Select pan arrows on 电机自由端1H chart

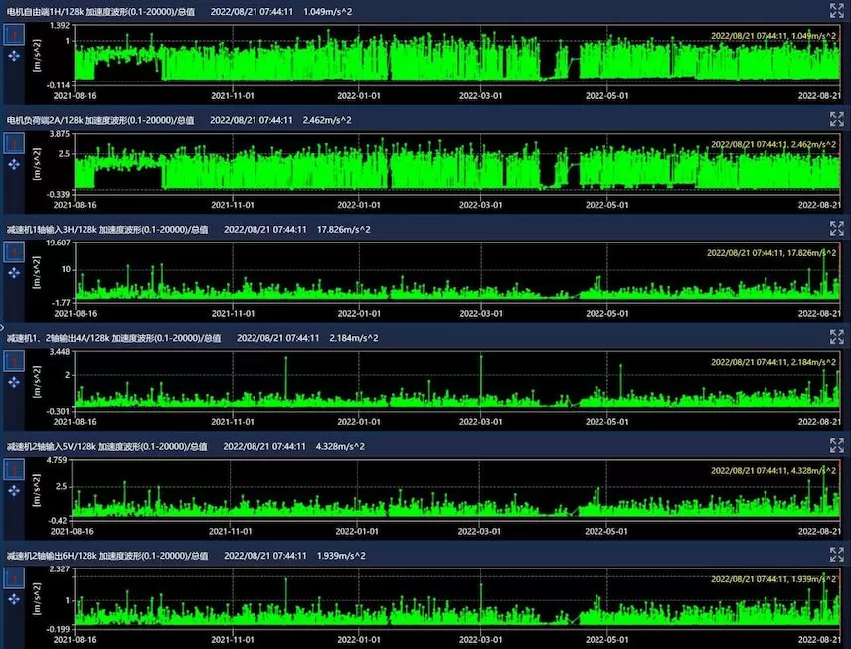(14, 57)
